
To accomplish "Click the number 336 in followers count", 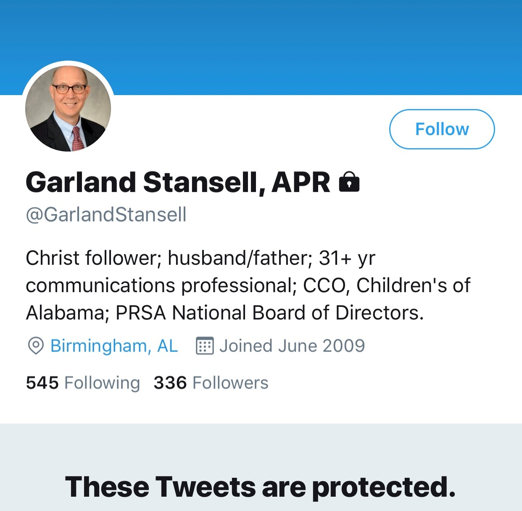I will [x=170, y=383].
